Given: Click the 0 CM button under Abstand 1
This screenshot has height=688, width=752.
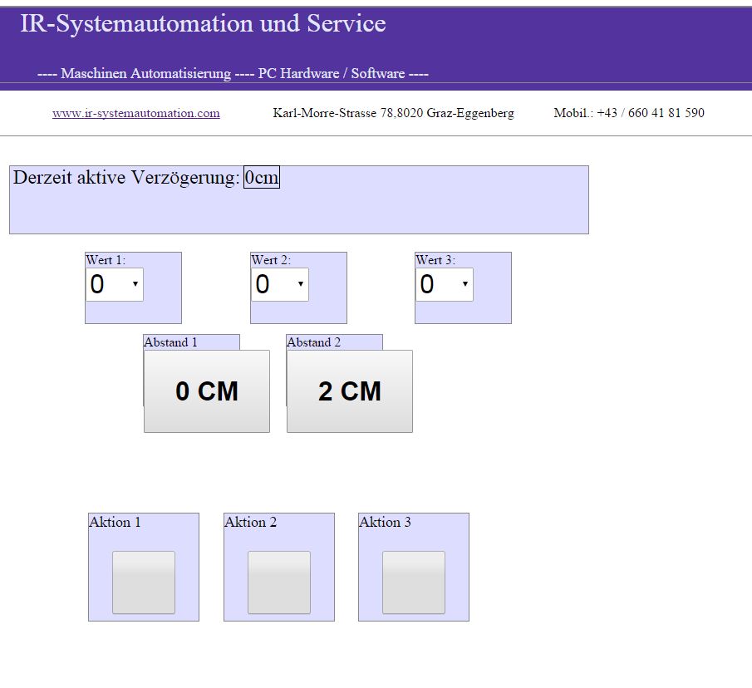Looking at the screenshot, I should (x=207, y=391).
